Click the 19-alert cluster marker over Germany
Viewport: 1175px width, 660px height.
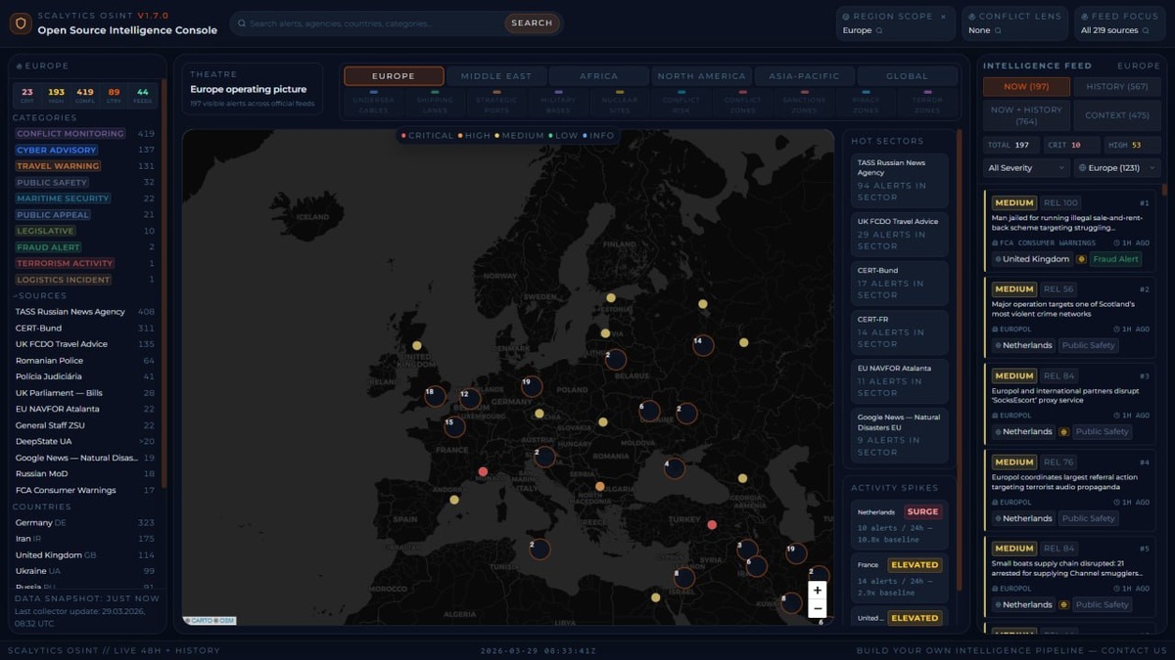[x=532, y=386]
